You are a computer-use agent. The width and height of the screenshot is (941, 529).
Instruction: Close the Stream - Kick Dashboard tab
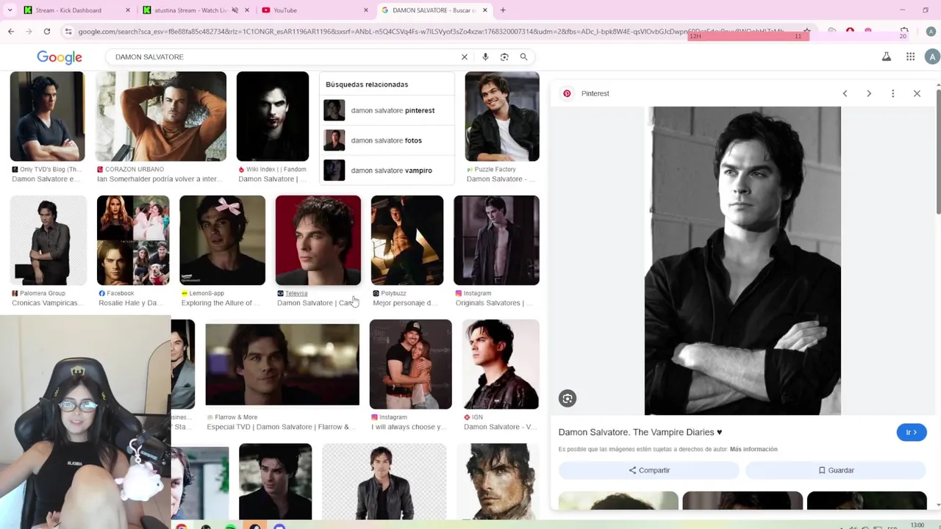128,10
